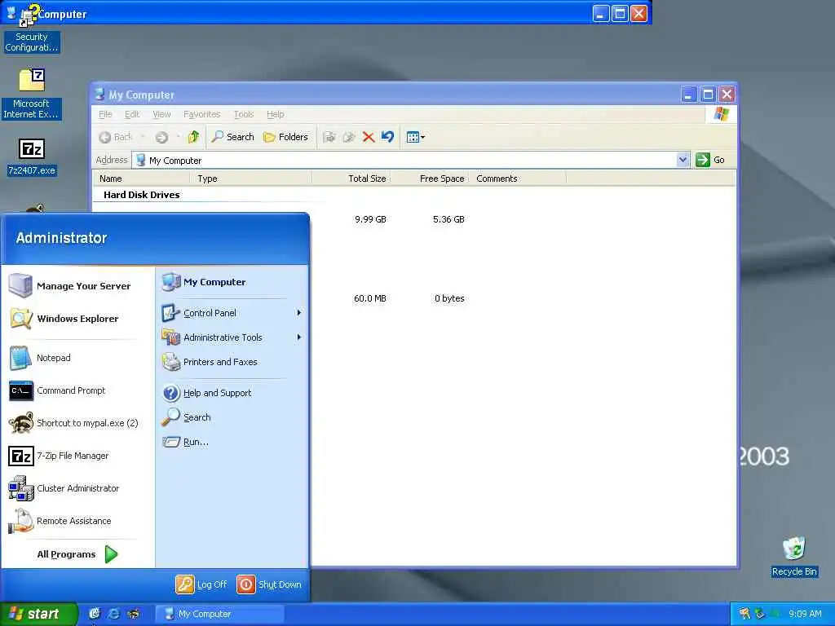Click the first system tray icon
Image resolution: width=835 pixels, height=626 pixels.
[744, 614]
